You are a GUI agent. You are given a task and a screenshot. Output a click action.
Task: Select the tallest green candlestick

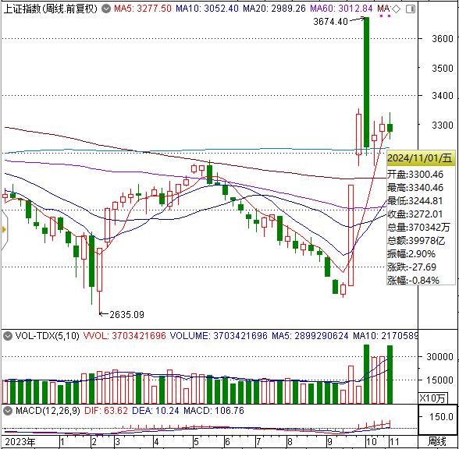[366, 82]
